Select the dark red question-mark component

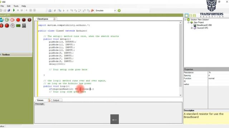29,20
